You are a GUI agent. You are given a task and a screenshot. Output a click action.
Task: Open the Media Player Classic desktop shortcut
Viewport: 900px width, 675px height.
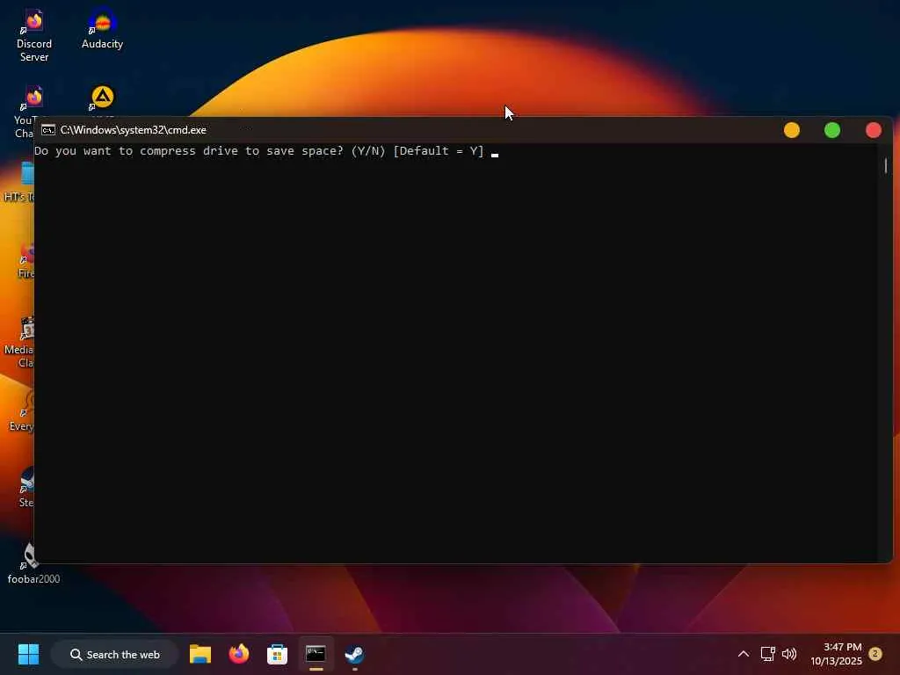pyautogui.click(x=20, y=342)
